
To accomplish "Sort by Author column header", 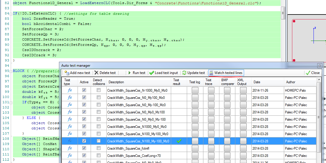I will point(300,82).
